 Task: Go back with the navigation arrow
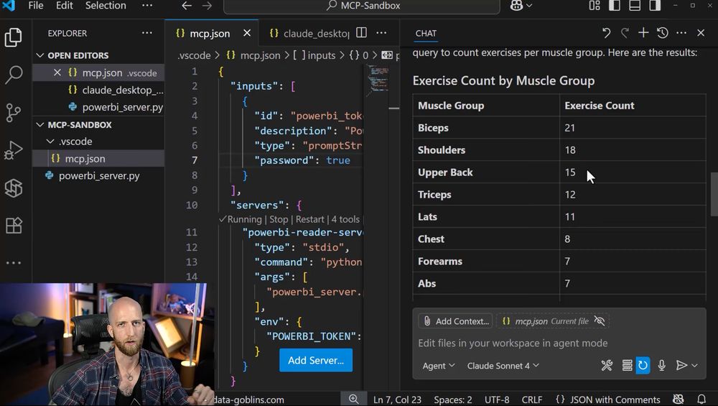[x=187, y=6]
